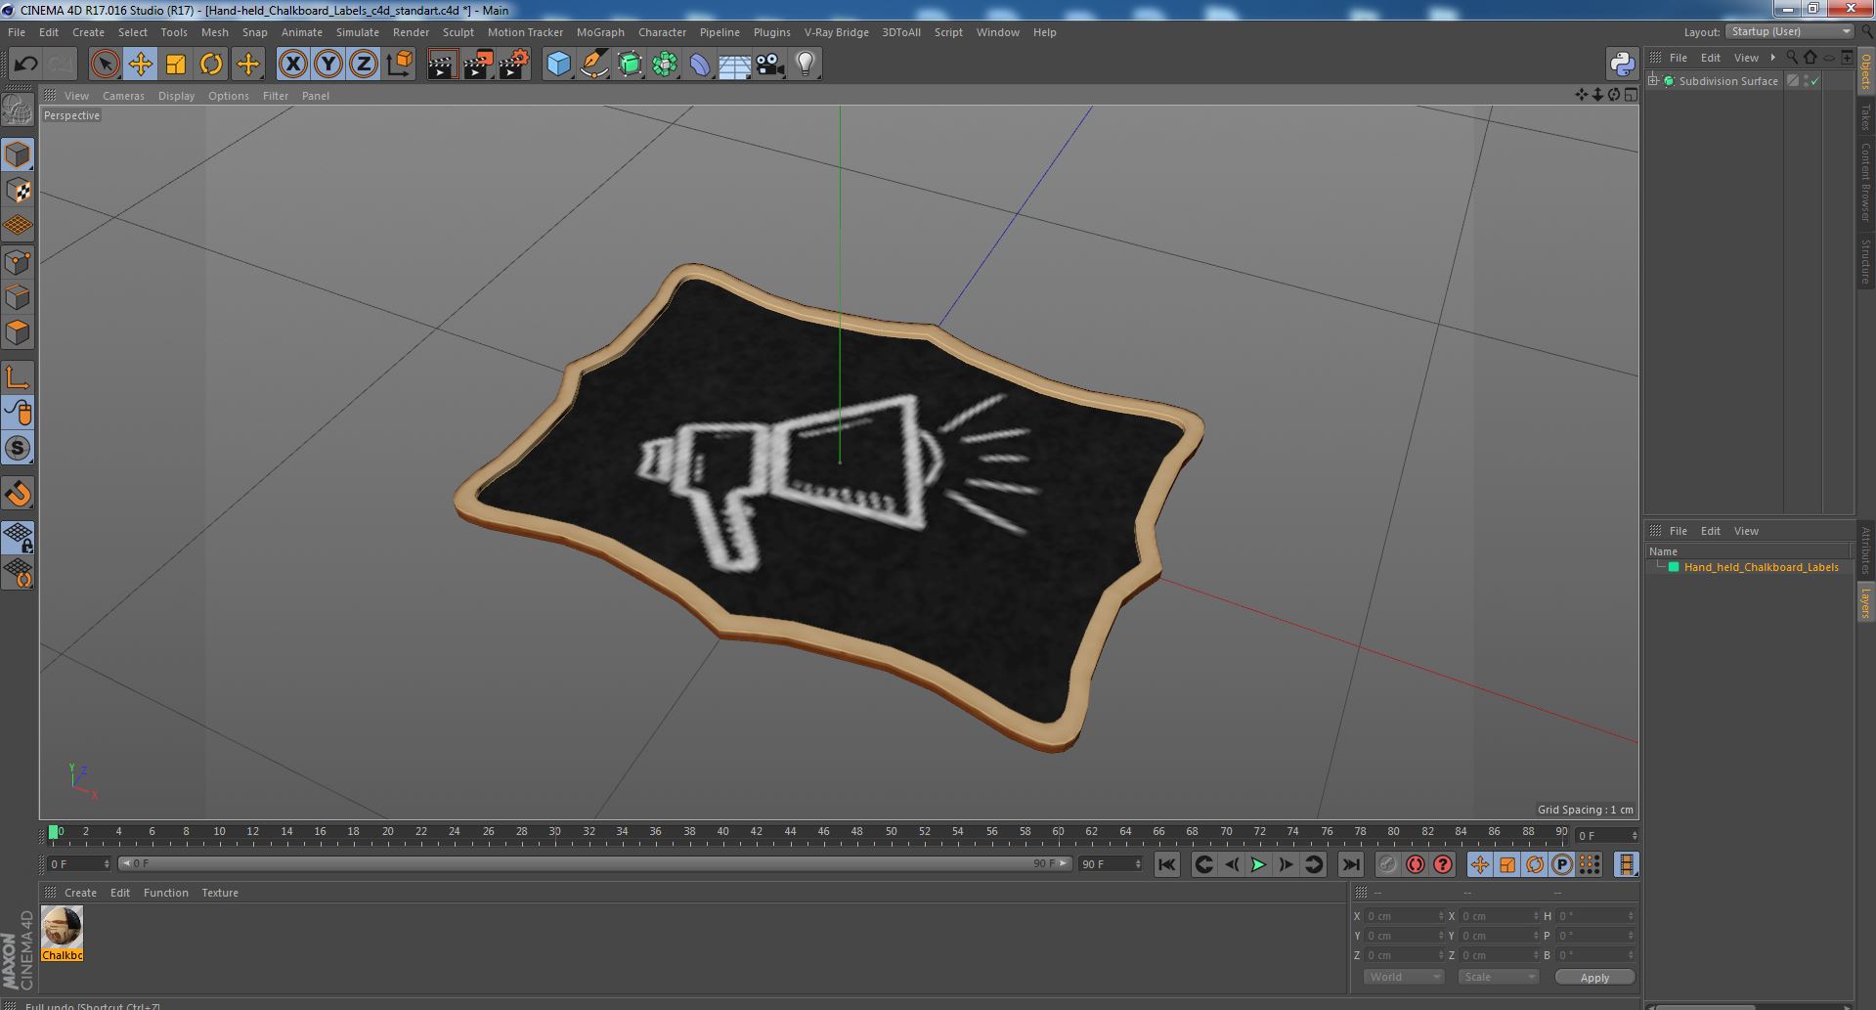1876x1010 pixels.
Task: Click the end frame 90 F field
Action: [1111, 864]
